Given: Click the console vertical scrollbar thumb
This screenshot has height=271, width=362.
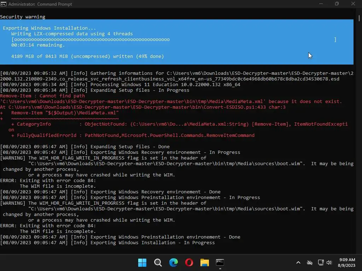Looking at the screenshot, I should point(359,18).
